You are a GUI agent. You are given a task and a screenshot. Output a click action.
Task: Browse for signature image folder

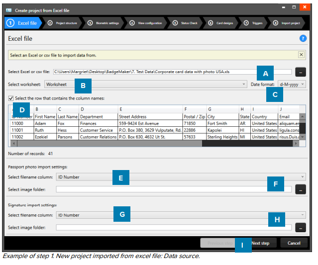point(300,227)
